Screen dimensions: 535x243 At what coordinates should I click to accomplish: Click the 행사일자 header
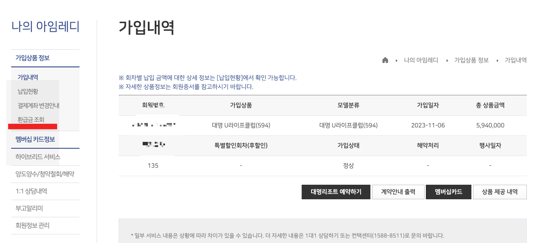(490, 145)
